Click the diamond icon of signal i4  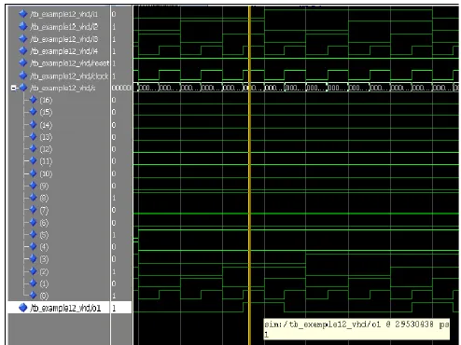[x=23, y=50]
